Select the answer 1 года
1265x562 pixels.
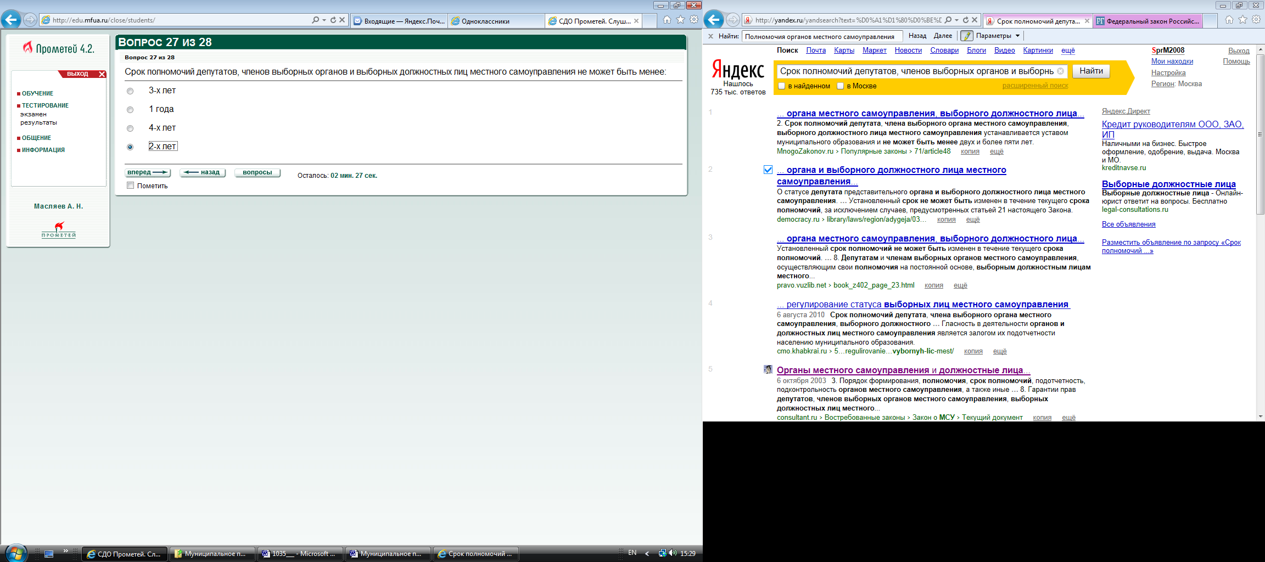(130, 110)
